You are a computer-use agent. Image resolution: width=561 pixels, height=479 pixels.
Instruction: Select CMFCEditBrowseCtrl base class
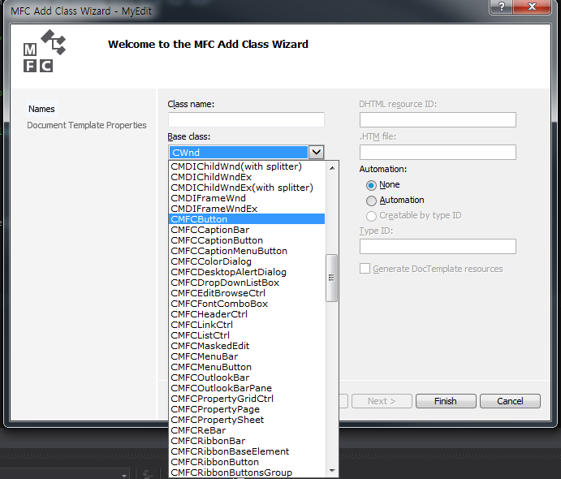pos(247,293)
